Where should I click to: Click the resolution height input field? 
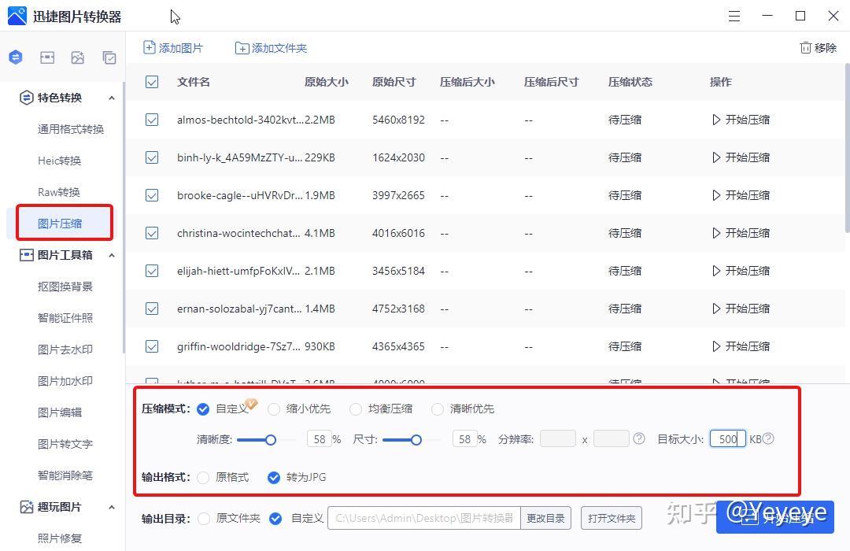[x=612, y=438]
